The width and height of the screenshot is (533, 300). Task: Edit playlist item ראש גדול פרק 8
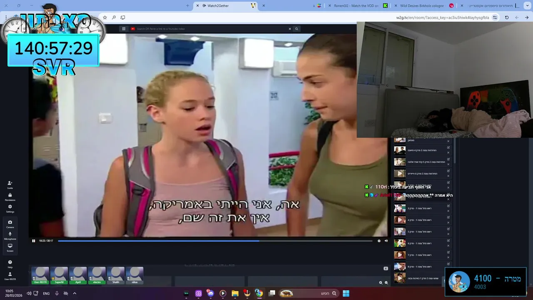pos(448,264)
